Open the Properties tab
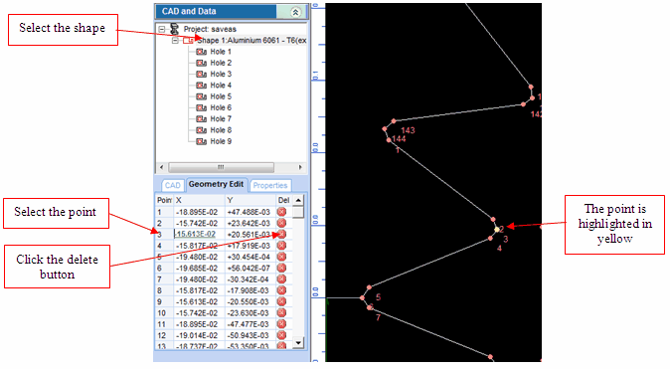The image size is (670, 369). pyautogui.click(x=270, y=185)
